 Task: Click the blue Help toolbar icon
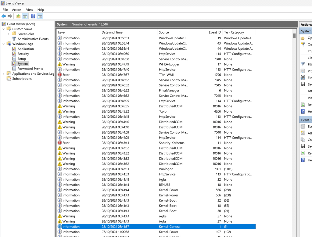pyautogui.click(x=33, y=16)
